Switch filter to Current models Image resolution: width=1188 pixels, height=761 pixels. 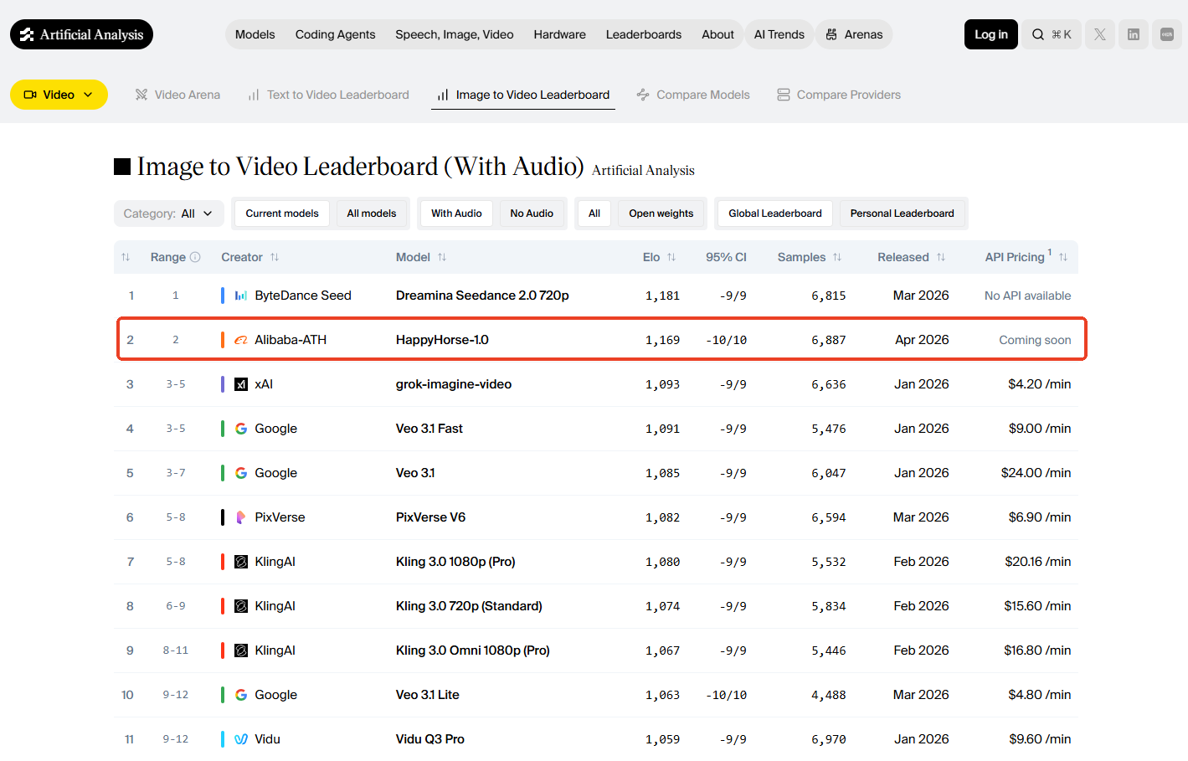pos(282,213)
